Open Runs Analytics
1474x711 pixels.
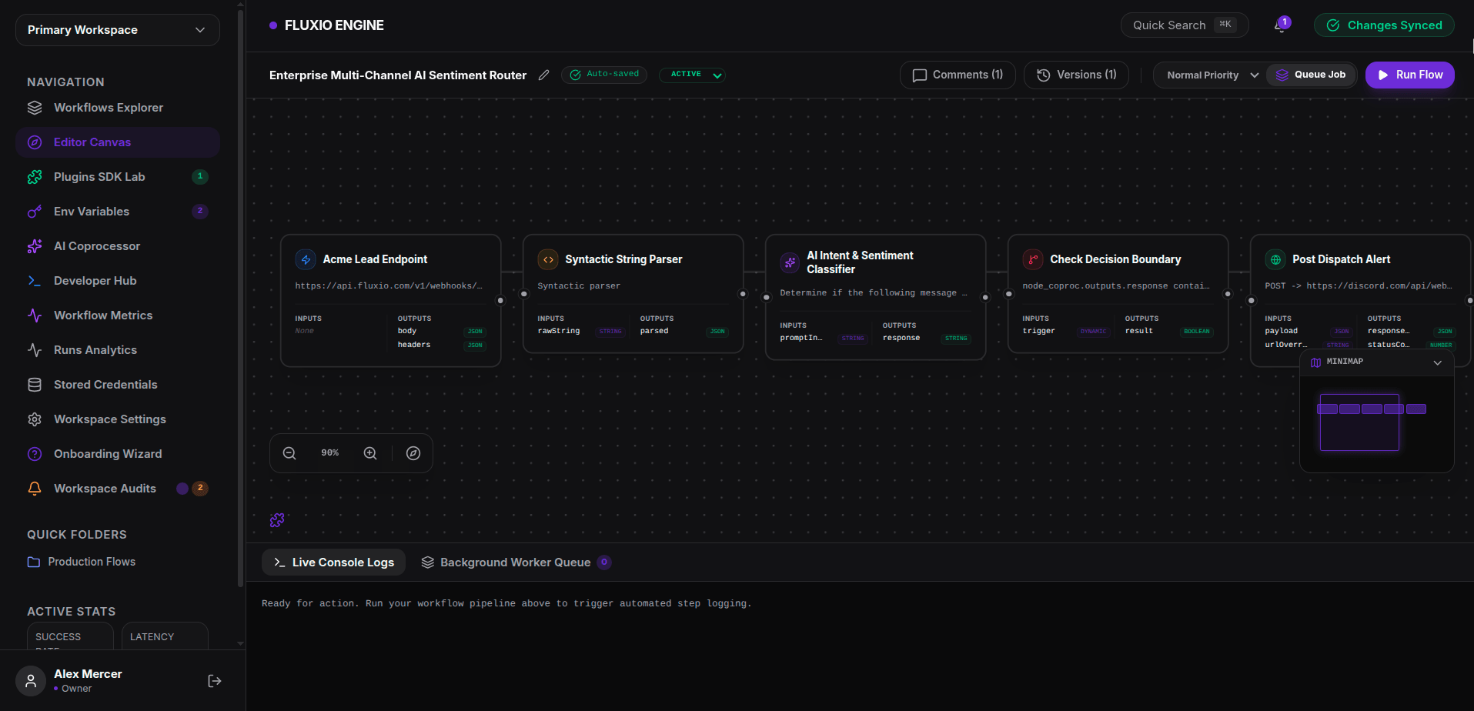pos(118,350)
